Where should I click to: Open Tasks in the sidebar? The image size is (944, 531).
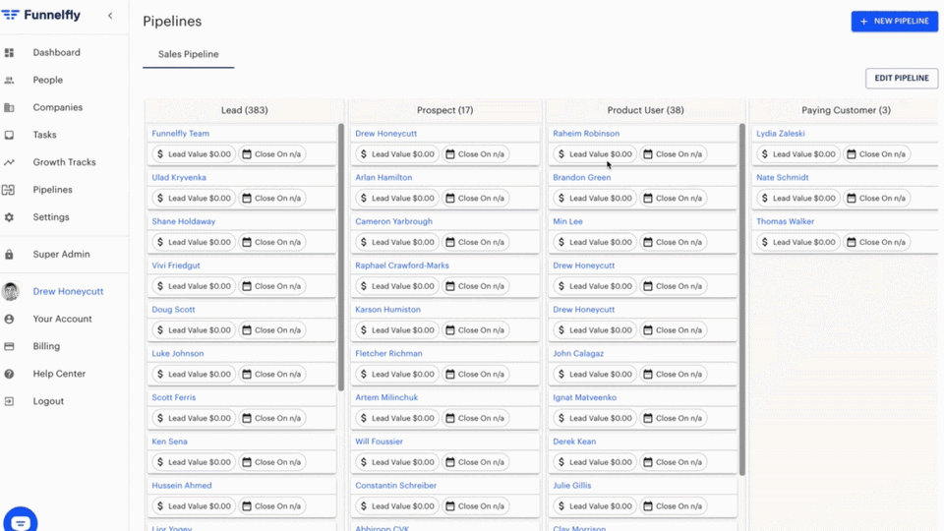coord(44,135)
